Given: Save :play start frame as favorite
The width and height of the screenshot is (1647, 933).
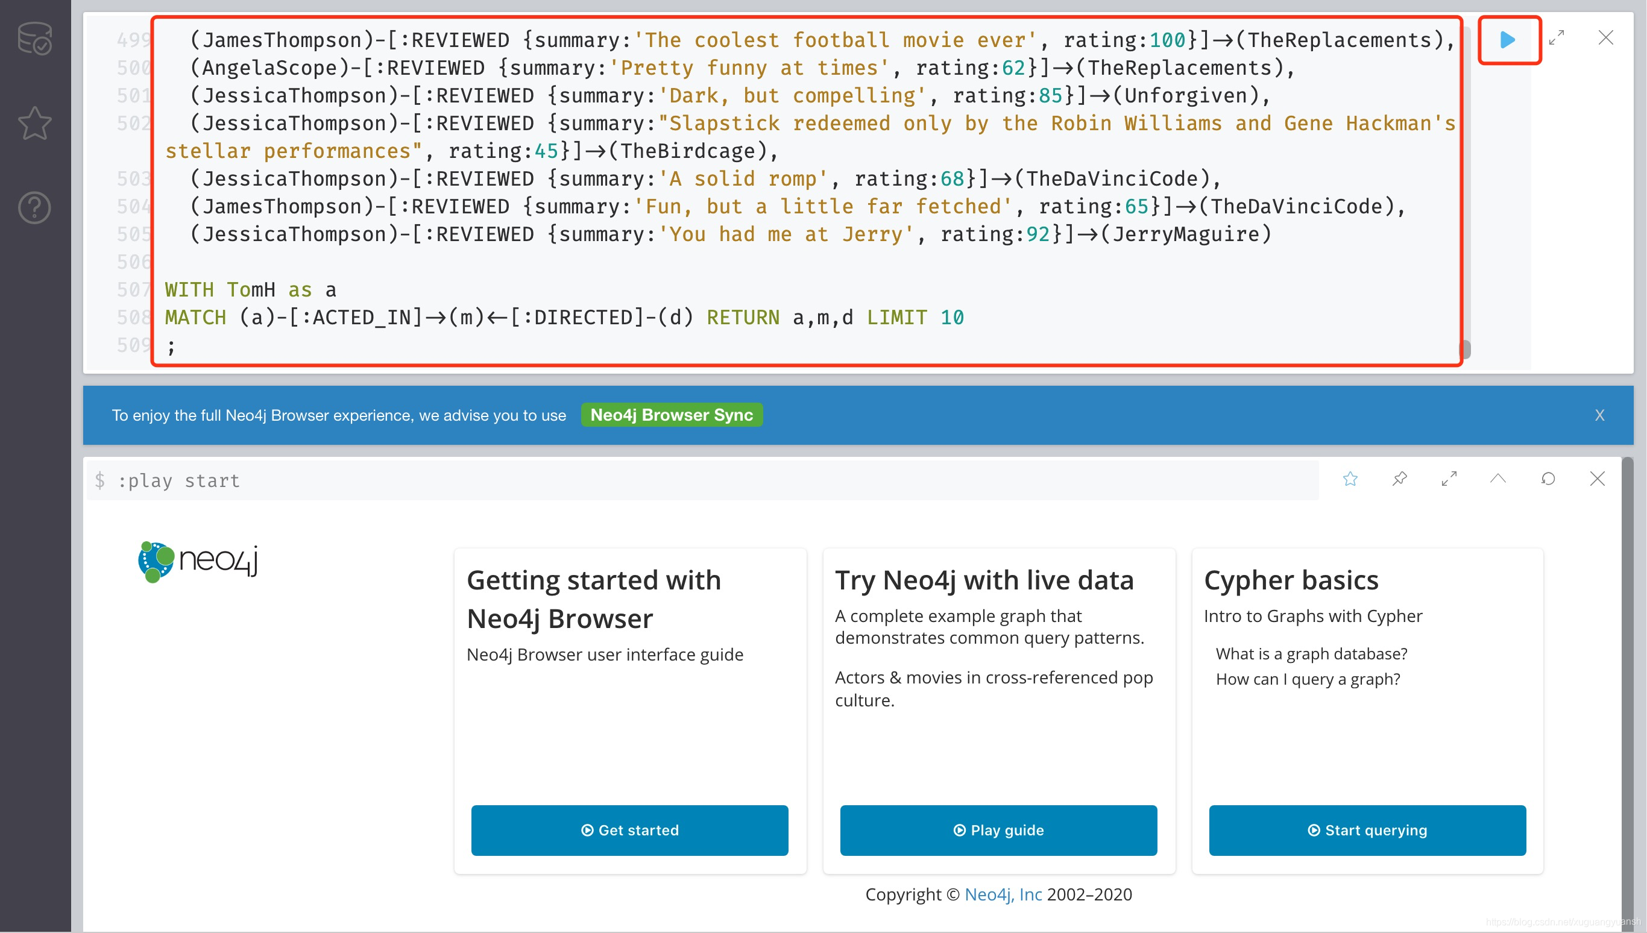Looking at the screenshot, I should [x=1350, y=479].
